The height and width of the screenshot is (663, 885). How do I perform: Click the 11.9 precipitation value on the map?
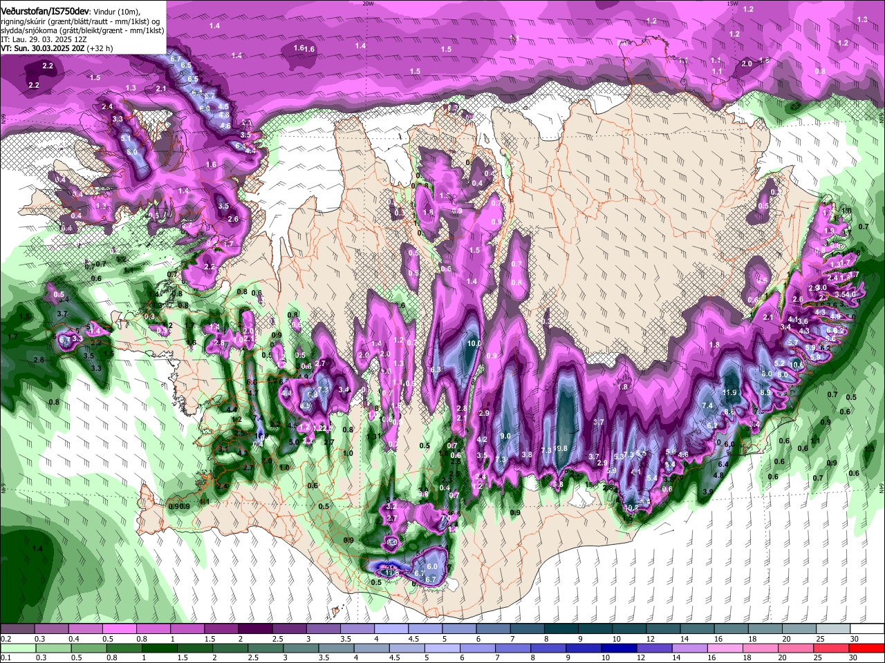click(x=729, y=392)
